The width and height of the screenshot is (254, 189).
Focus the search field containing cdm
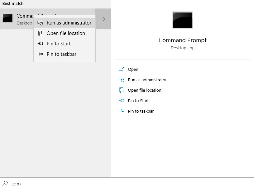tap(127, 183)
